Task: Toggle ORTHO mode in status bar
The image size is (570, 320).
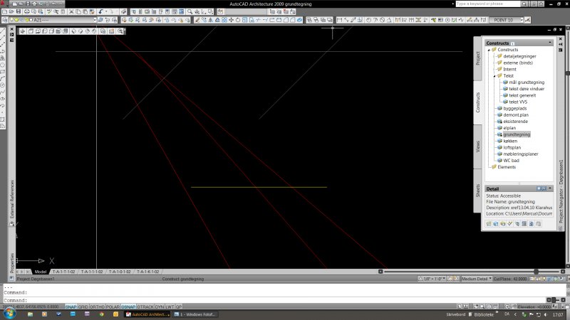Action: (98, 306)
